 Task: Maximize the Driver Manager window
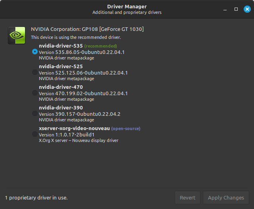click(x=236, y=9)
